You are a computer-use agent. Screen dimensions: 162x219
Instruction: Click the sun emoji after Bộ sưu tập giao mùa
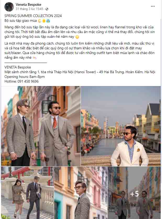click(44, 21)
